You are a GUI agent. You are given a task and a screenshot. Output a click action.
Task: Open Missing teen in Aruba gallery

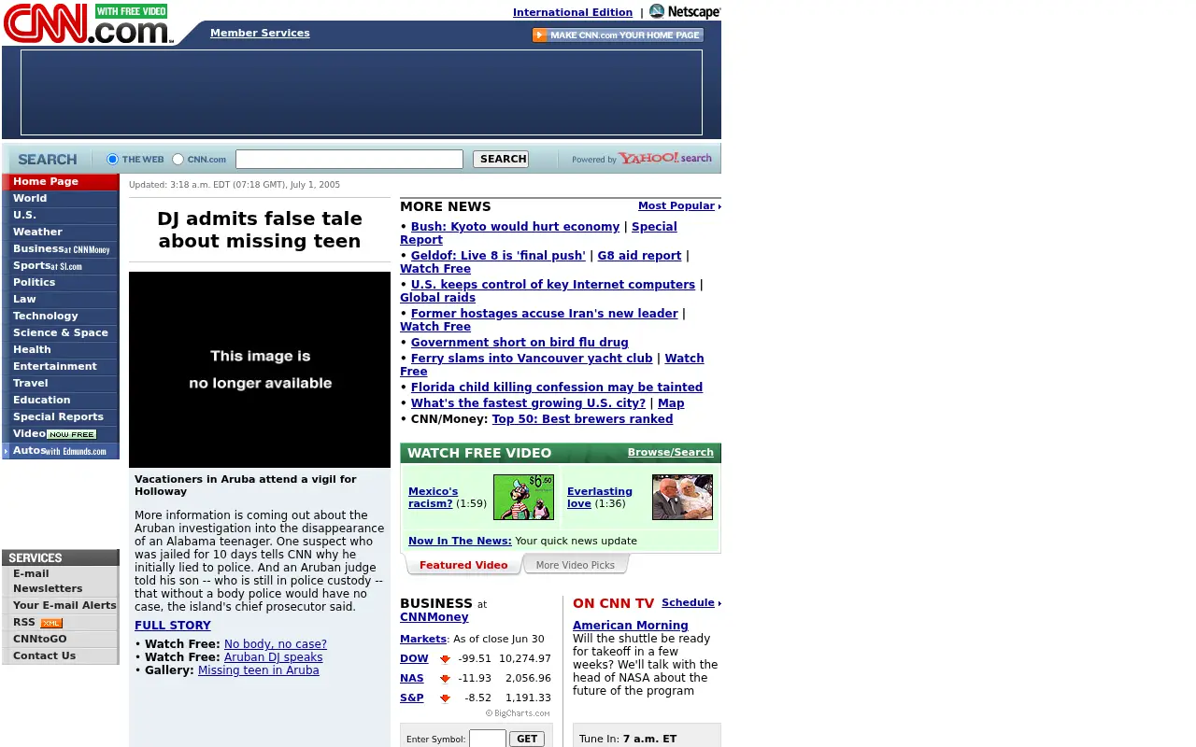pyautogui.click(x=259, y=670)
